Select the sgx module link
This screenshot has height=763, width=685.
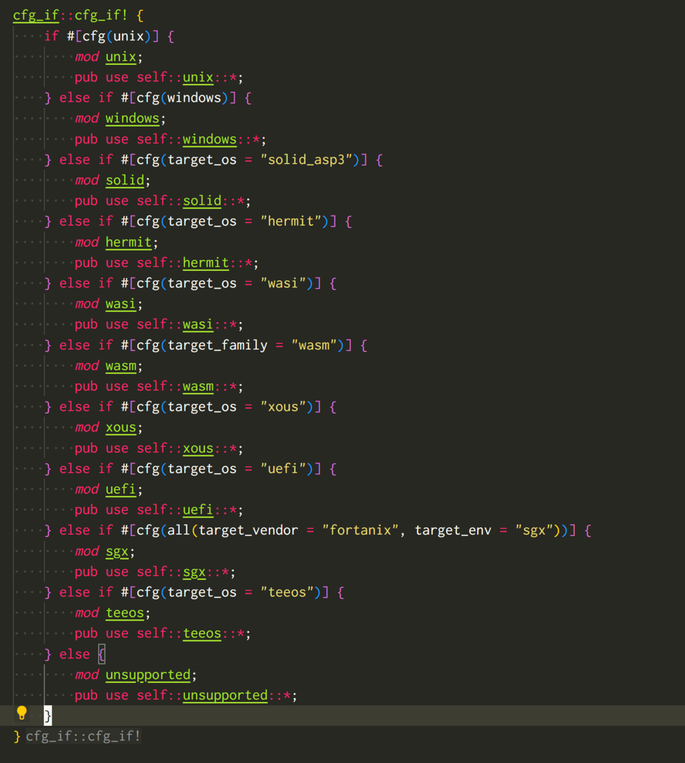(x=117, y=551)
